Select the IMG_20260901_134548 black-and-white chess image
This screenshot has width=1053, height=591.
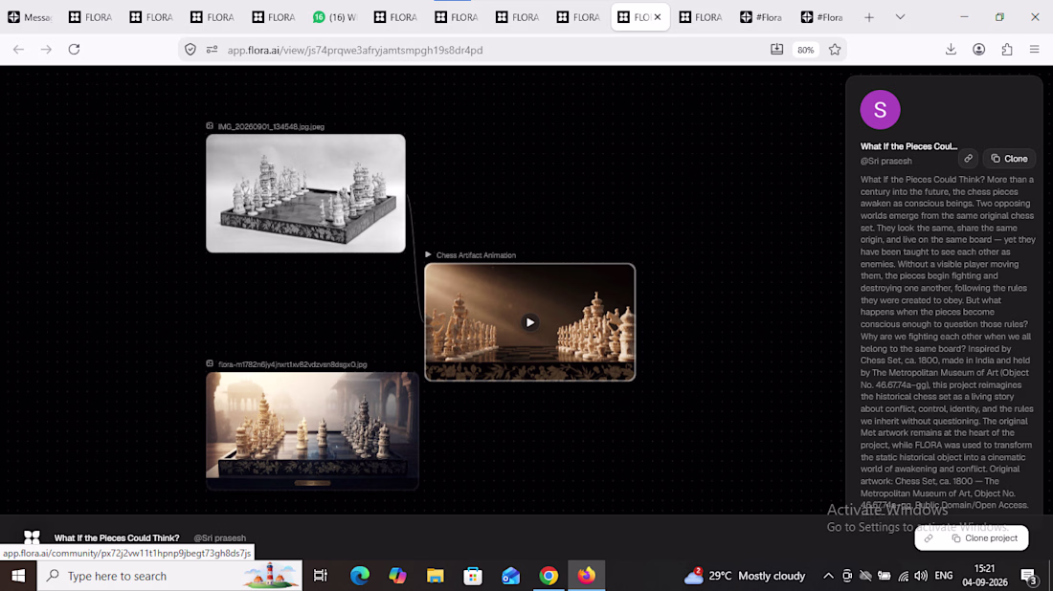coord(305,193)
